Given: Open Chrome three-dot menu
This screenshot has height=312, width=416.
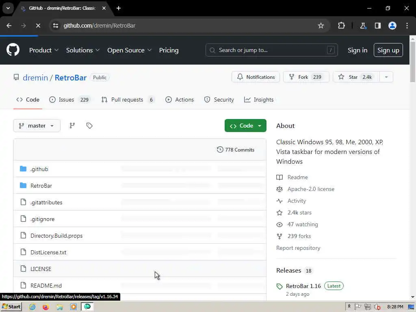Looking at the screenshot, I should click(x=407, y=26).
